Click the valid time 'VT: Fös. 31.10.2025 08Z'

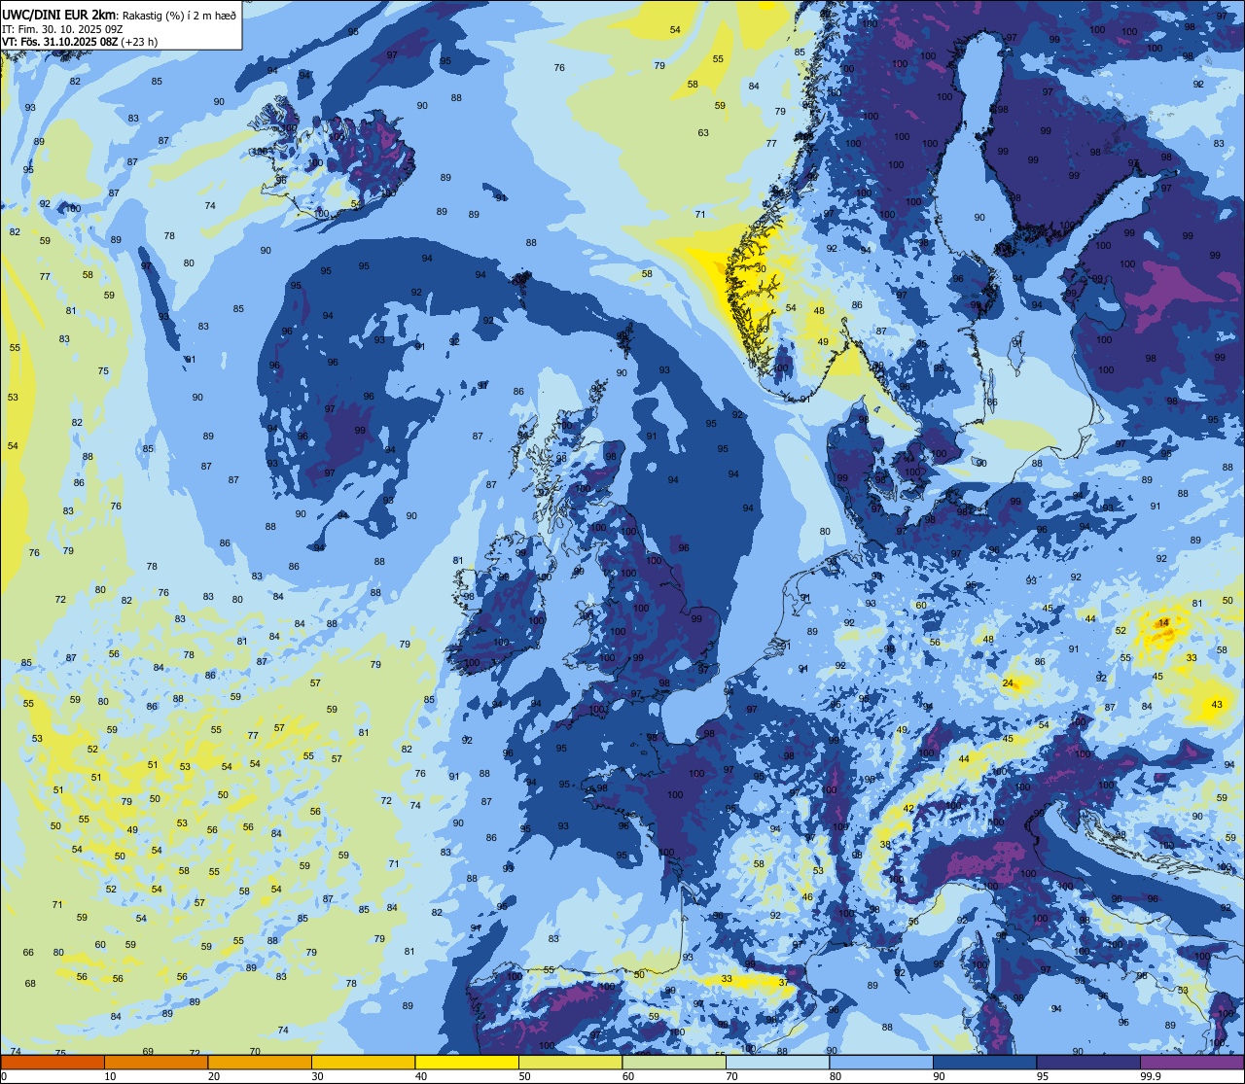tap(60, 42)
